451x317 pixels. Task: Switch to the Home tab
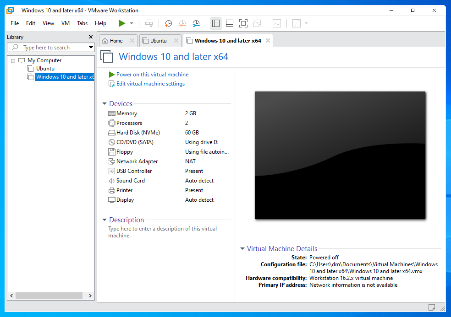pyautogui.click(x=116, y=41)
